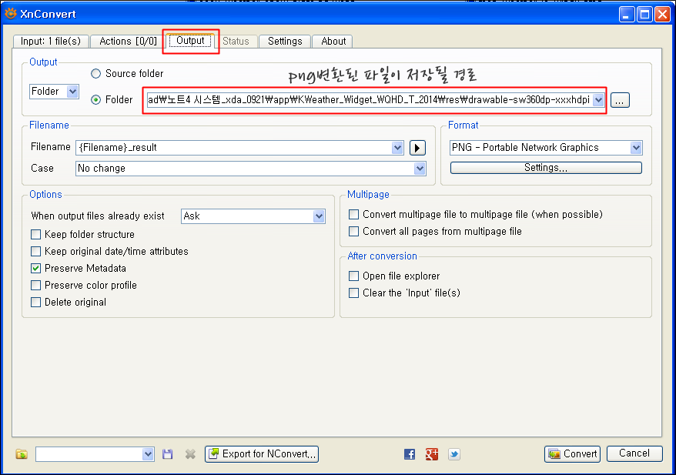Click Export for NConvert button

pyautogui.click(x=262, y=454)
